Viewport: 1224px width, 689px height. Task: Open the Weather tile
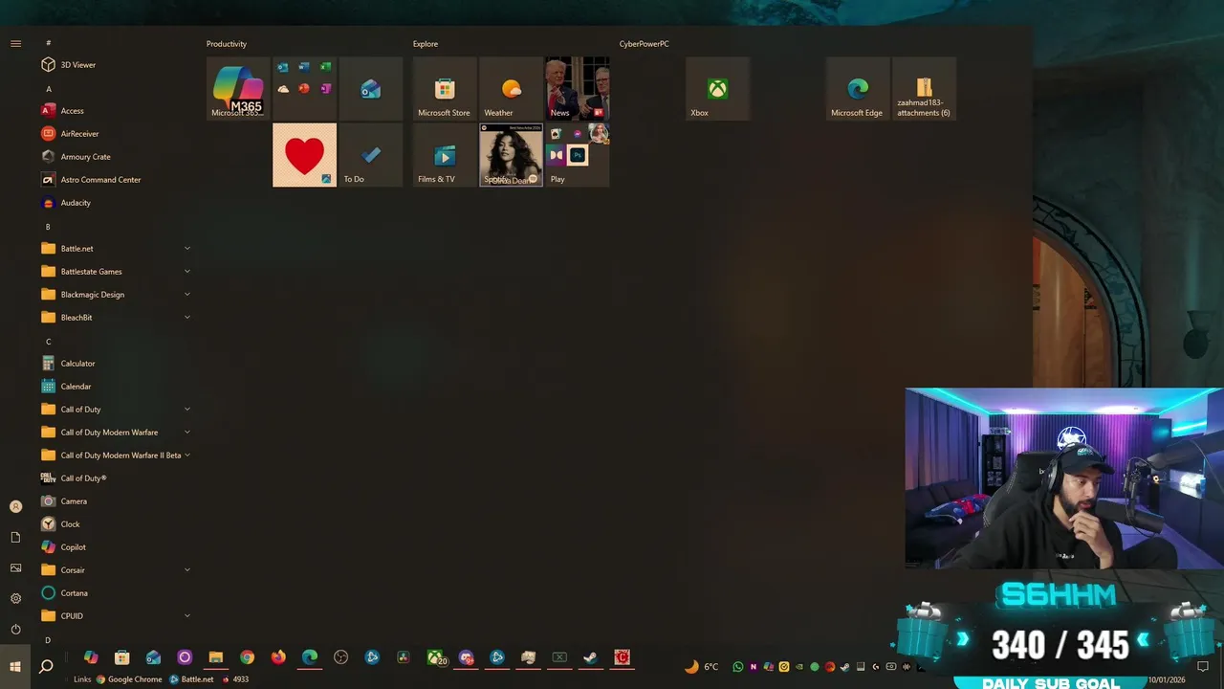[x=511, y=89]
